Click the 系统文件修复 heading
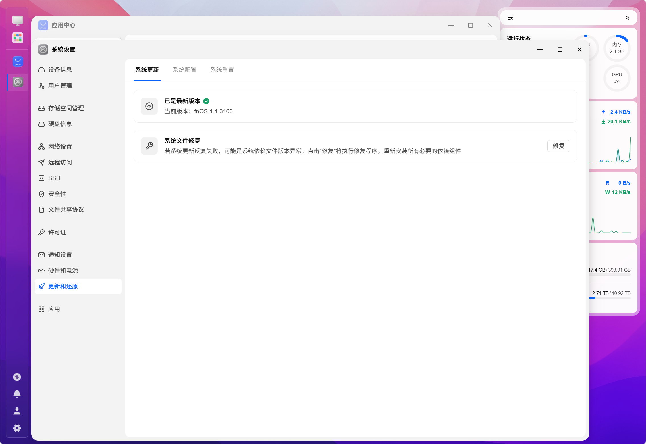This screenshot has width=646, height=444. point(182,141)
